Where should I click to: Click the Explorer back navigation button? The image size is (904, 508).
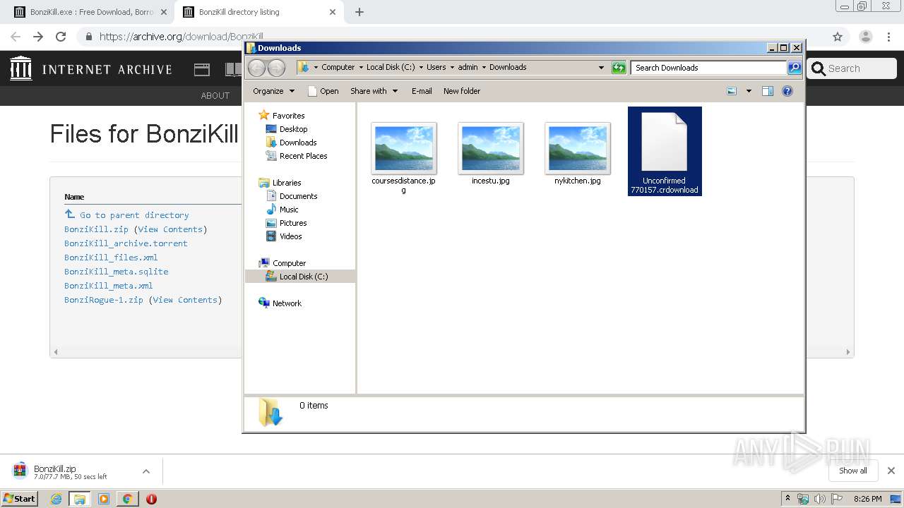point(257,68)
